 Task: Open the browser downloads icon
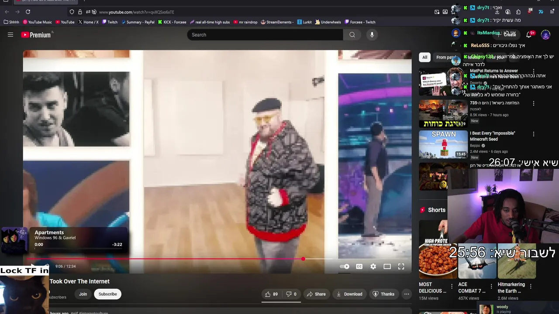click(x=497, y=12)
